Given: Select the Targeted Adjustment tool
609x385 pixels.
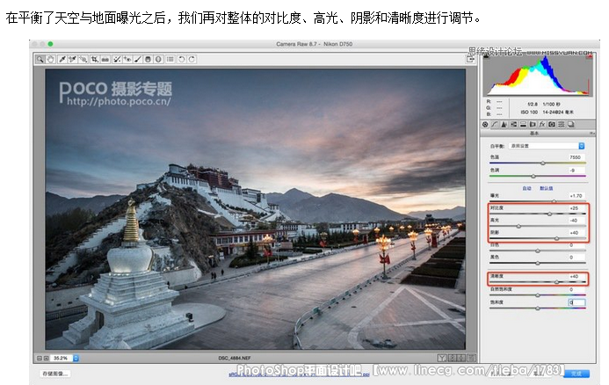Looking at the screenshot, I should click(x=83, y=59).
